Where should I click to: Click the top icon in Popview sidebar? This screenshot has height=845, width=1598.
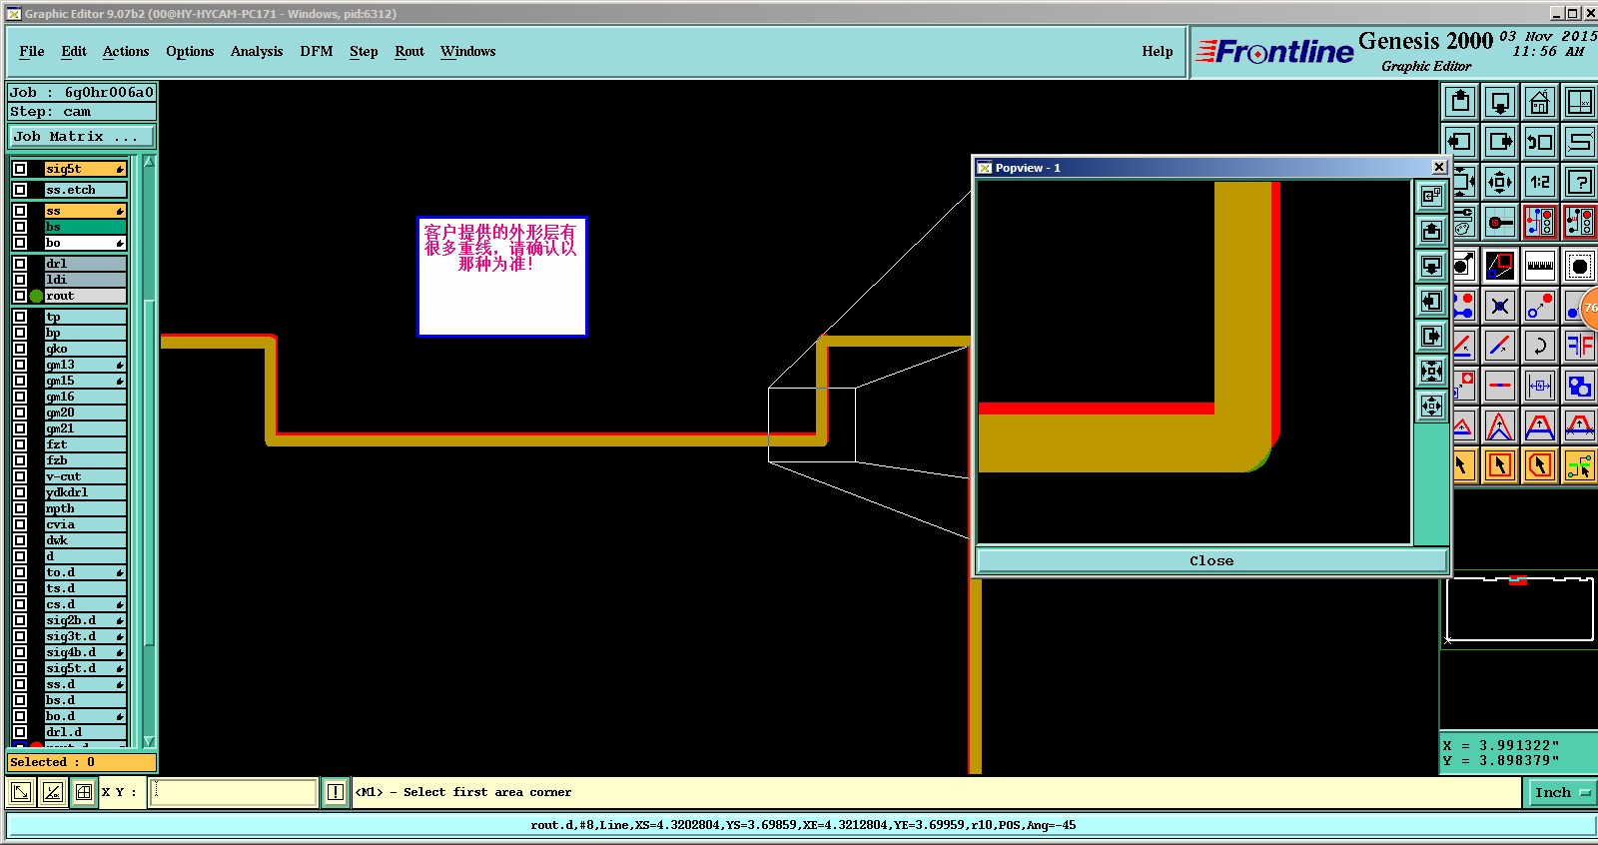[1432, 196]
